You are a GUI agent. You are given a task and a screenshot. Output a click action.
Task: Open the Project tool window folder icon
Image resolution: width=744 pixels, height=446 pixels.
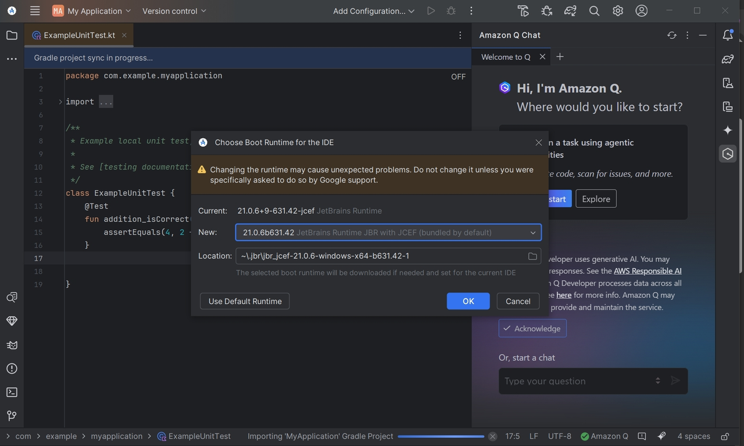(12, 35)
